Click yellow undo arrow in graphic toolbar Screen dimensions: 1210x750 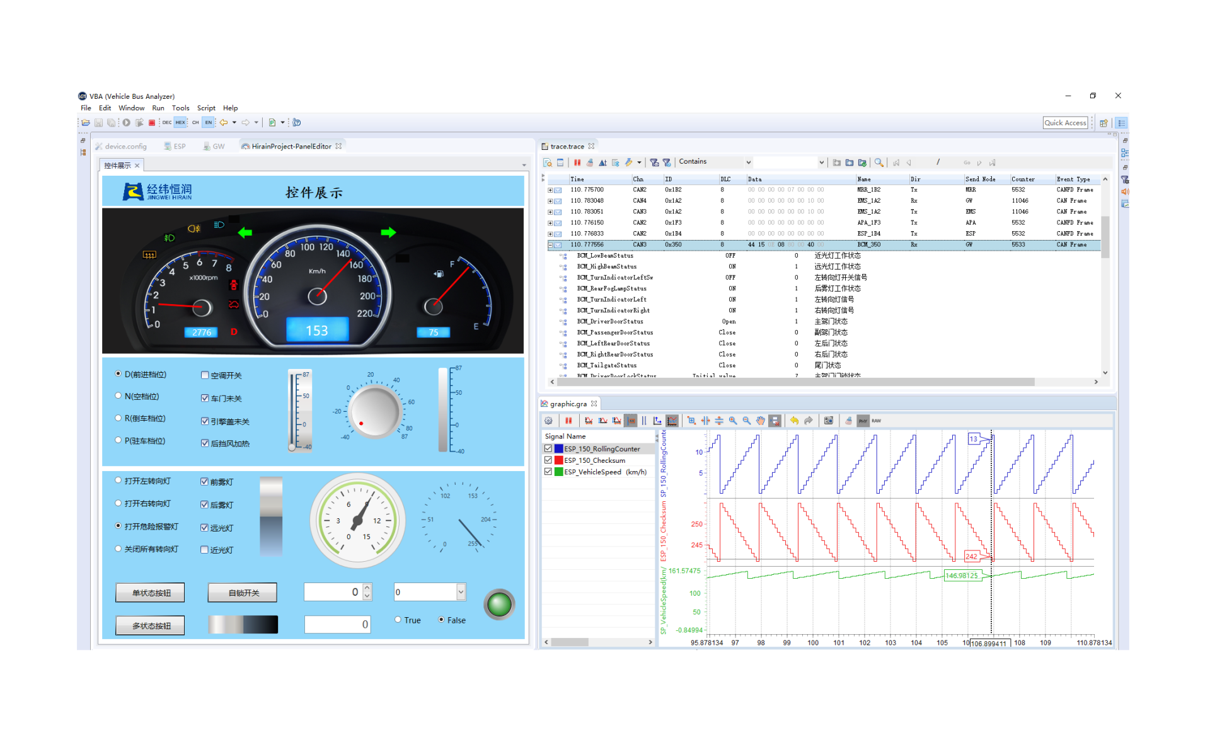click(794, 421)
